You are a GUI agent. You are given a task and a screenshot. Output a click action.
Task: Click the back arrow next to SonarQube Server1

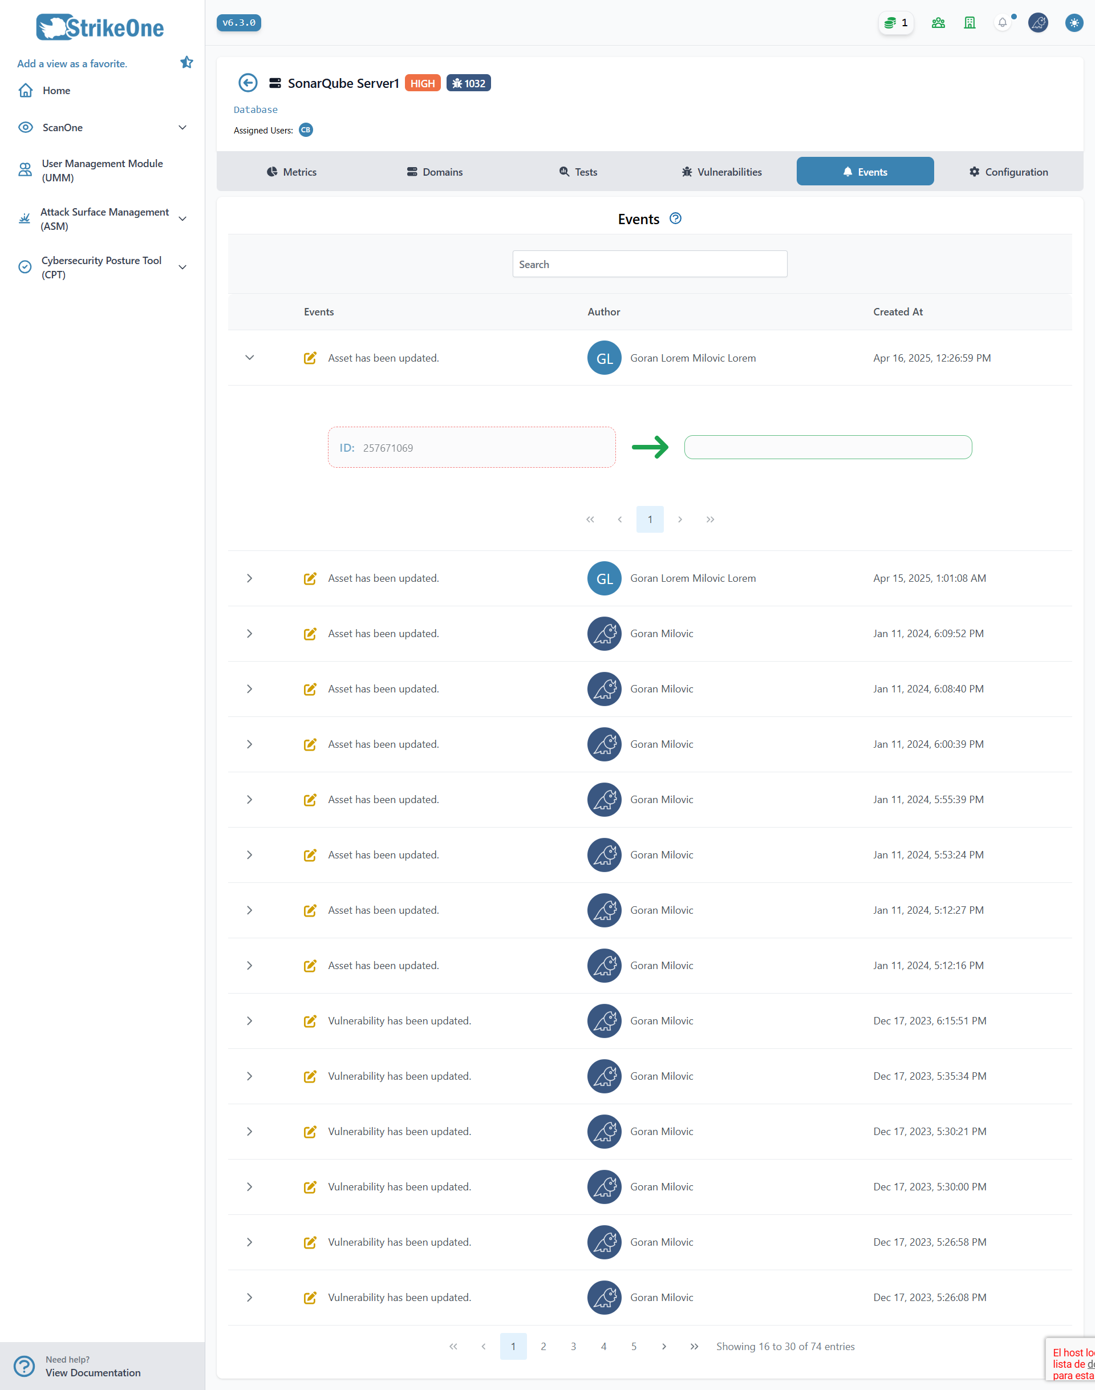pyautogui.click(x=248, y=83)
